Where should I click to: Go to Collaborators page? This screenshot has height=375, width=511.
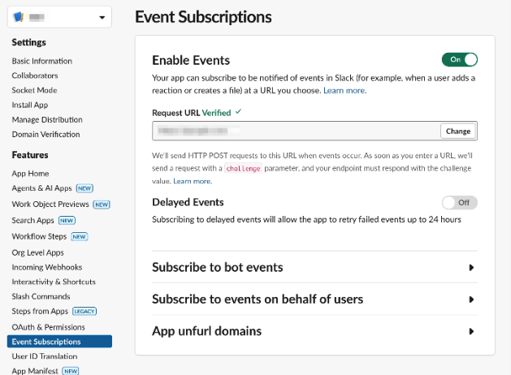[x=35, y=75]
